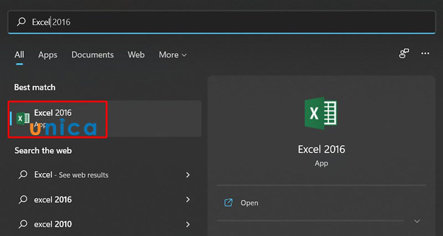Select the excel 2016 web suggestion
The image size is (443, 236).
[105, 199]
